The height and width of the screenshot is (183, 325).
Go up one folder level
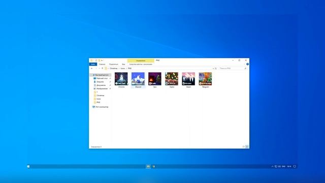[102, 68]
